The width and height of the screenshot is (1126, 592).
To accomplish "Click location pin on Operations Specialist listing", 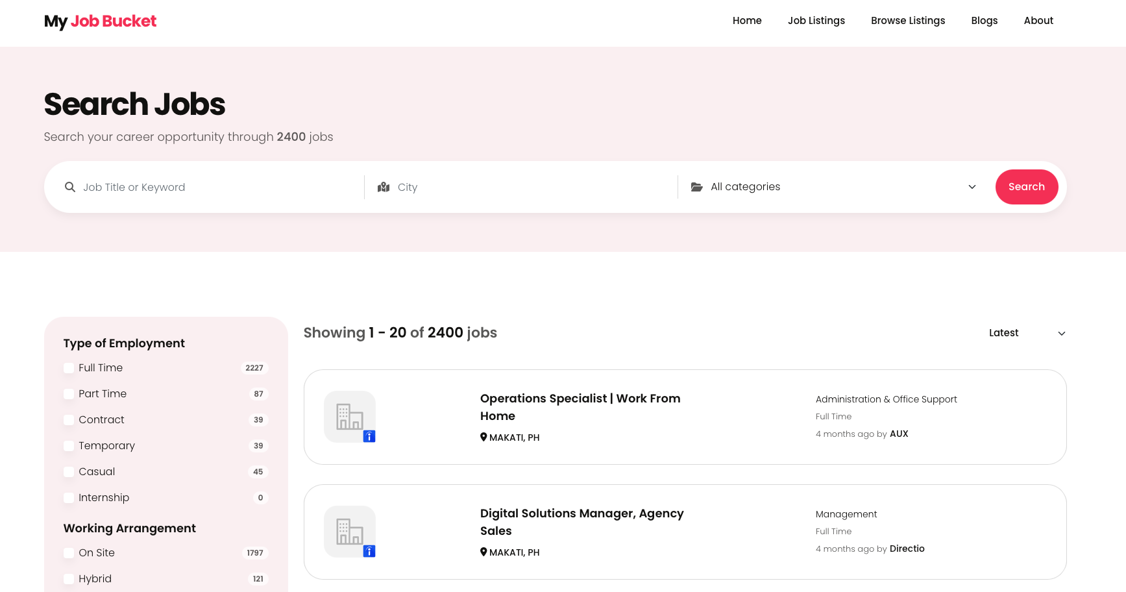I will pos(483,437).
